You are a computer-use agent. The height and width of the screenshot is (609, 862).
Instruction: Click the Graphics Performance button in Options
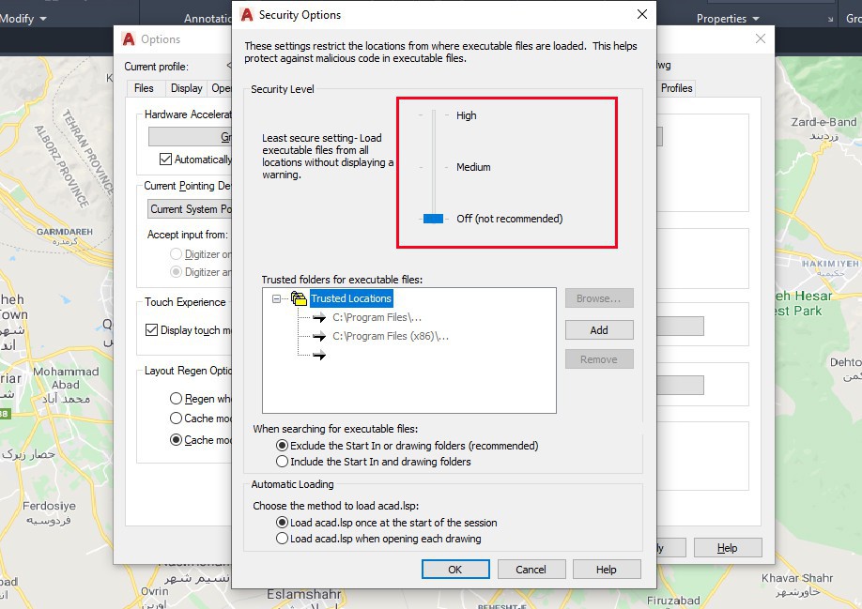click(191, 137)
